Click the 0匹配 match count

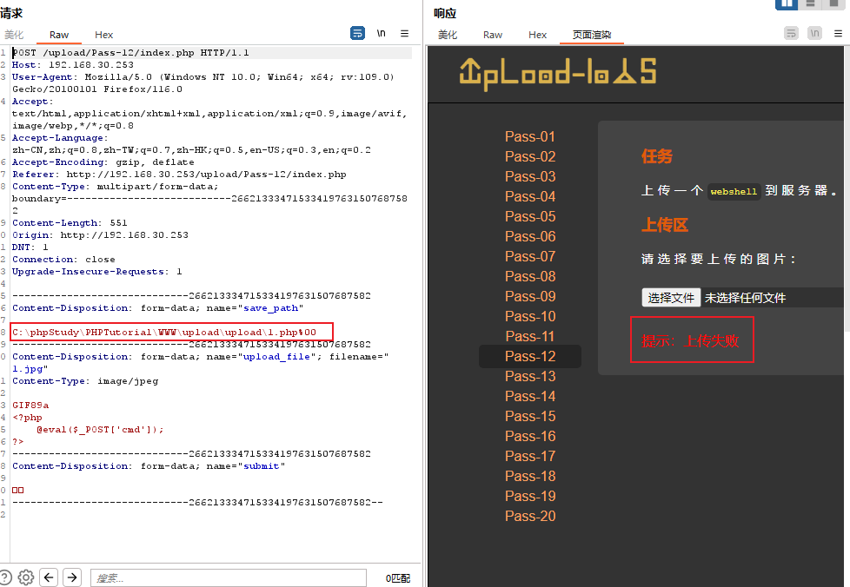[398, 578]
